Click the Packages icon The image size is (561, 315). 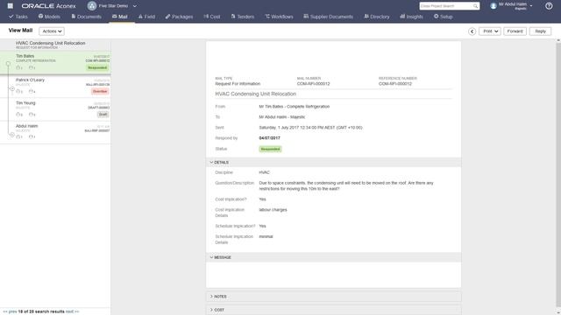(x=167, y=17)
